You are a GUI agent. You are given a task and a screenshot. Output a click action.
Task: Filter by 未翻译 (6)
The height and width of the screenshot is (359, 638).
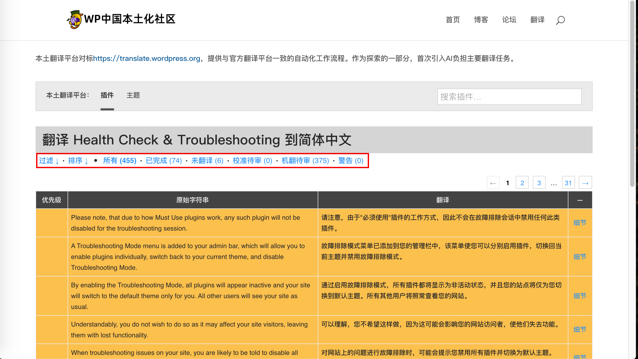[x=207, y=161]
